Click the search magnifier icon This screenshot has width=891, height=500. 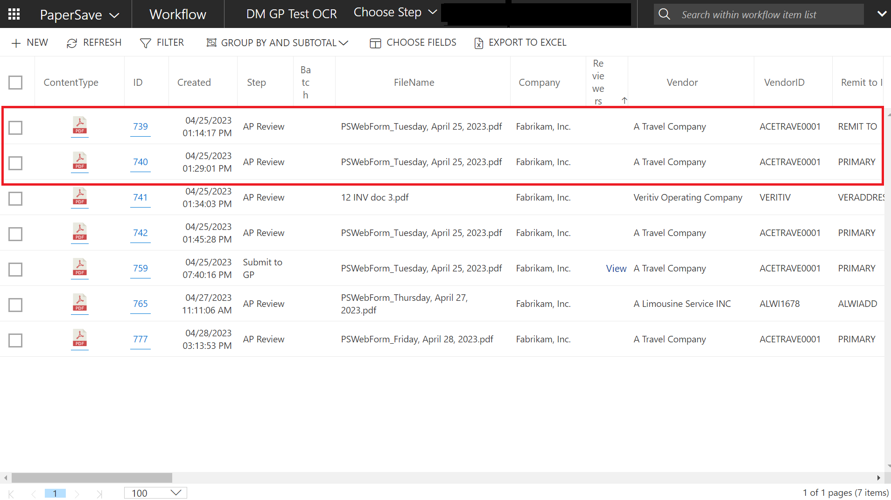point(664,14)
